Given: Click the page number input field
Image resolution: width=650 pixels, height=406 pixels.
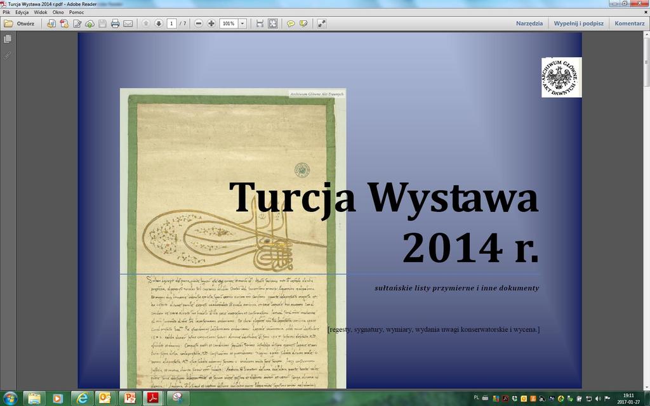Looking at the screenshot, I should [x=171, y=23].
